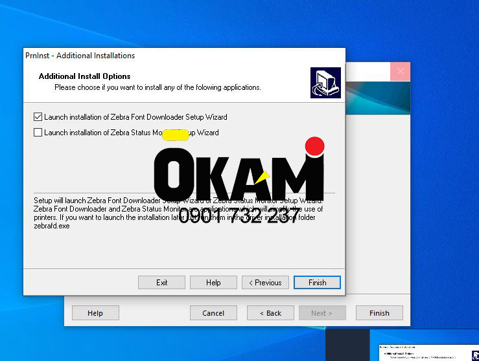Click the 'zebrafd.exe' text in description
This screenshot has width=479, height=361.
click(x=52, y=226)
